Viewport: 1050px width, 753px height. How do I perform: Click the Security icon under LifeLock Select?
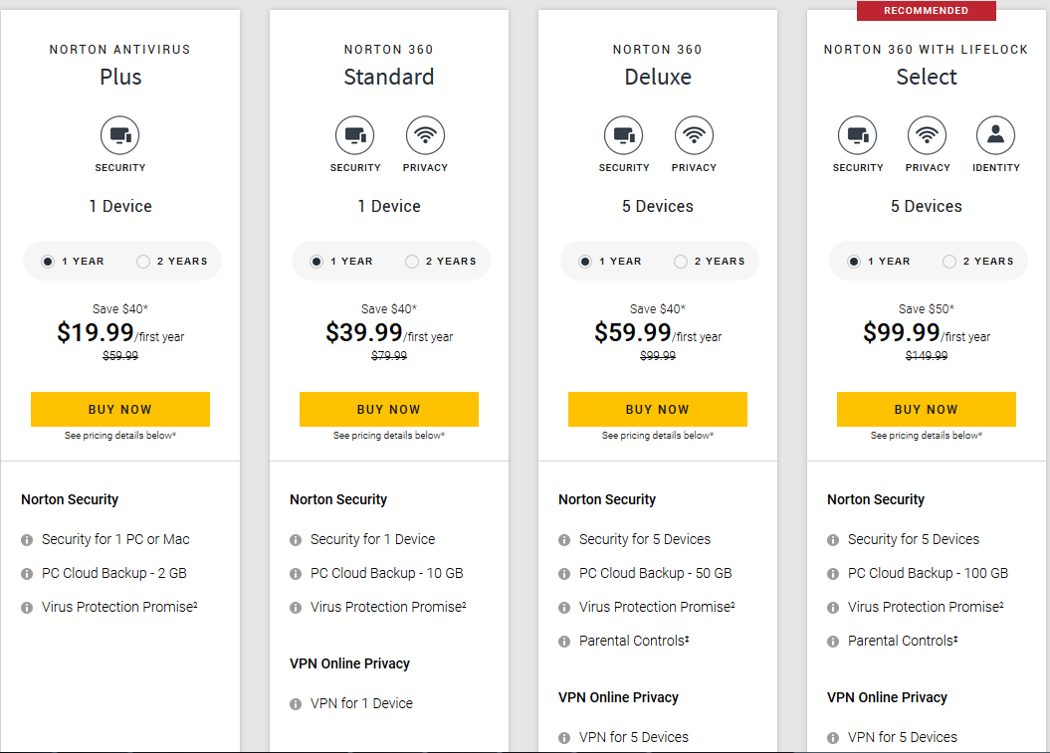click(858, 135)
